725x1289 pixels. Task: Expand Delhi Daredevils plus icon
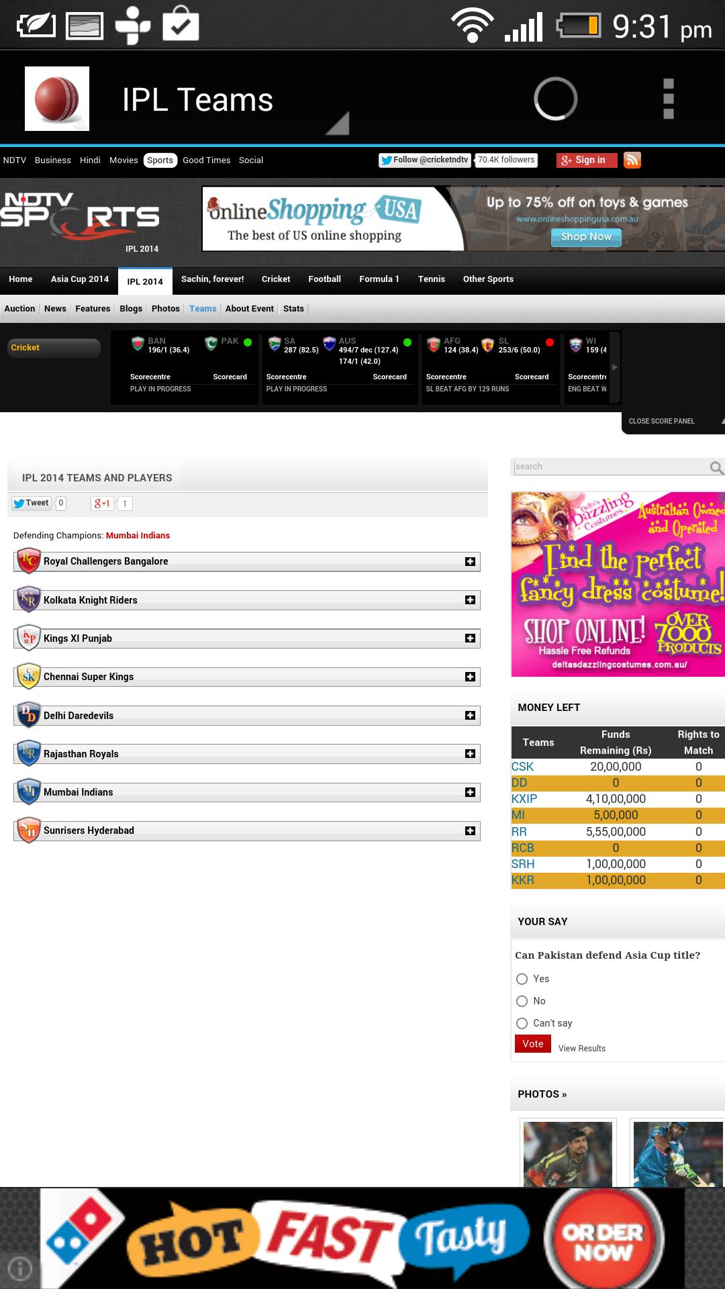tap(470, 716)
